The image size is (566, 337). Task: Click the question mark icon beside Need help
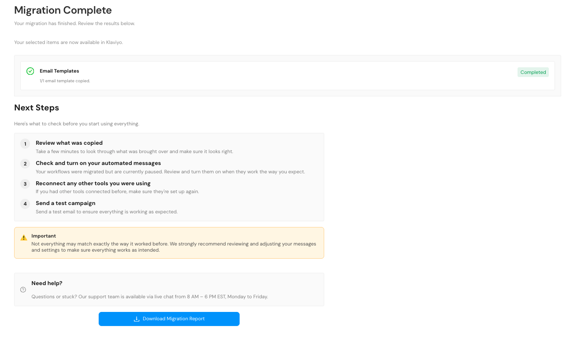tap(22, 289)
